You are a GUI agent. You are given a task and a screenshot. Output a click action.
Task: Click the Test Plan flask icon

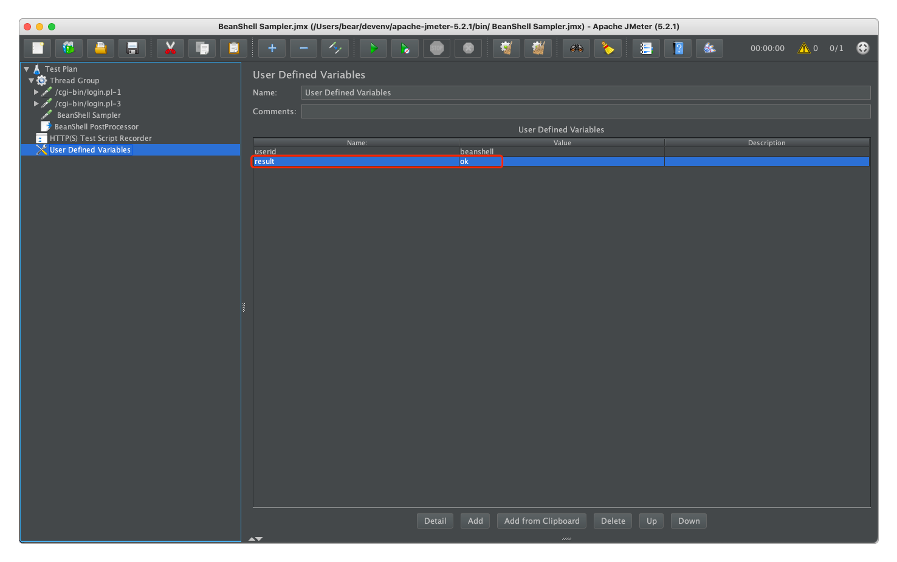click(x=37, y=69)
